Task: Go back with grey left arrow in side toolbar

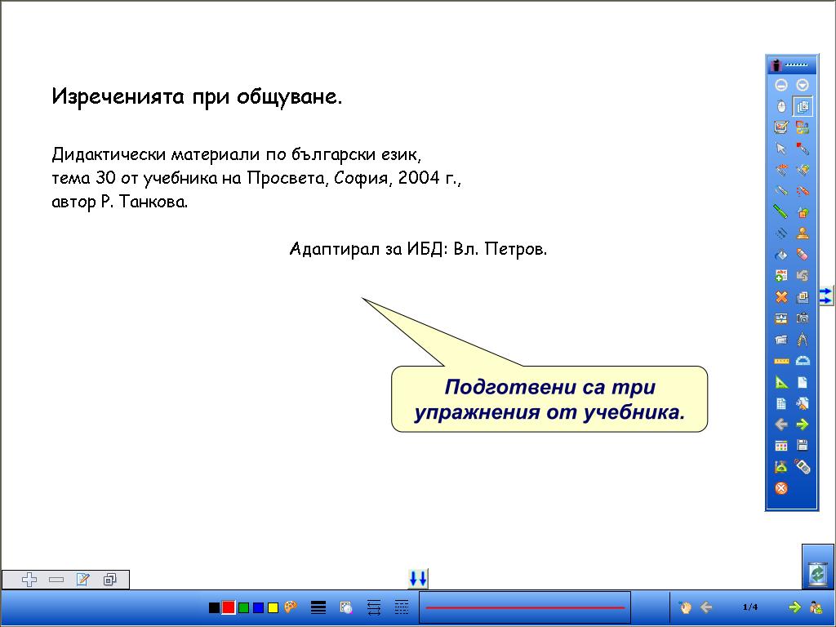Action: pos(781,425)
